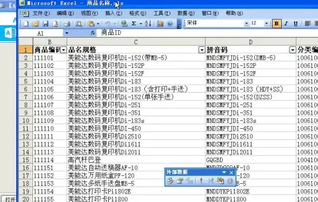The height and width of the screenshot is (202, 318).
Task: Open Print Preview from toolbar
Action: pos(79,24)
